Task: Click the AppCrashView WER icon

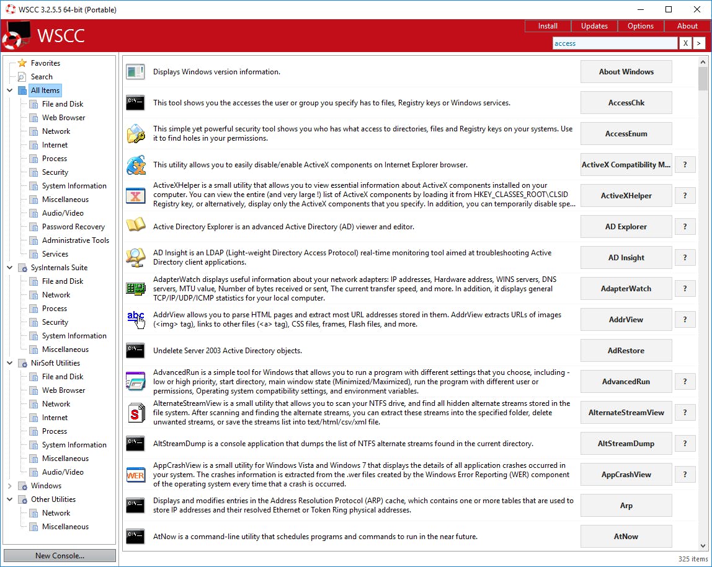Action: coord(135,475)
